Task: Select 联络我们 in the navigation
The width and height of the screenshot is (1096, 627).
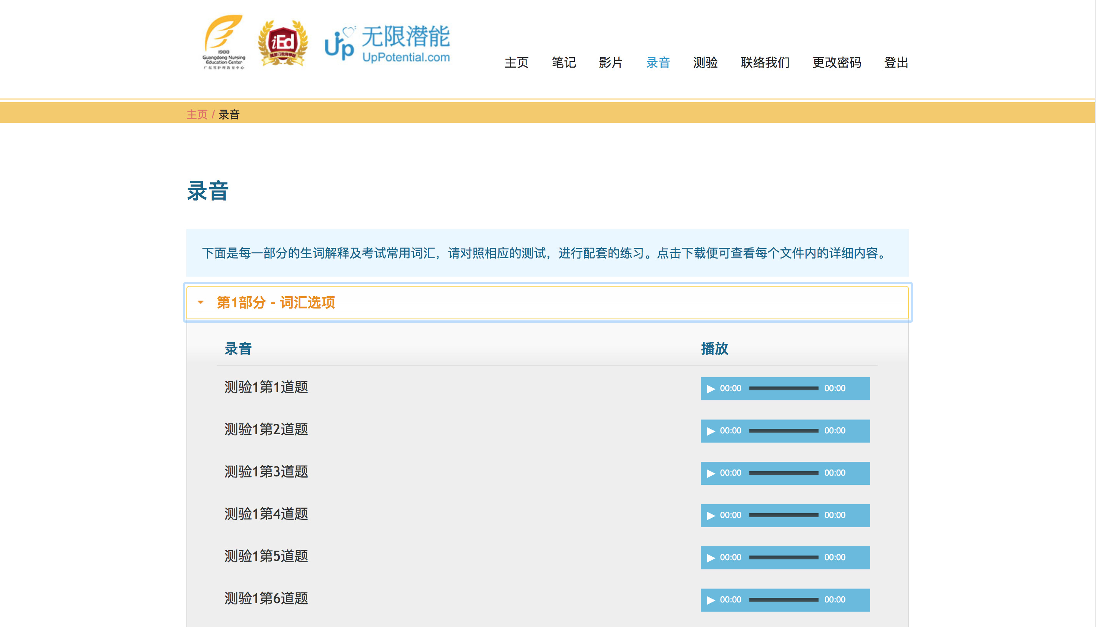Action: [x=764, y=63]
